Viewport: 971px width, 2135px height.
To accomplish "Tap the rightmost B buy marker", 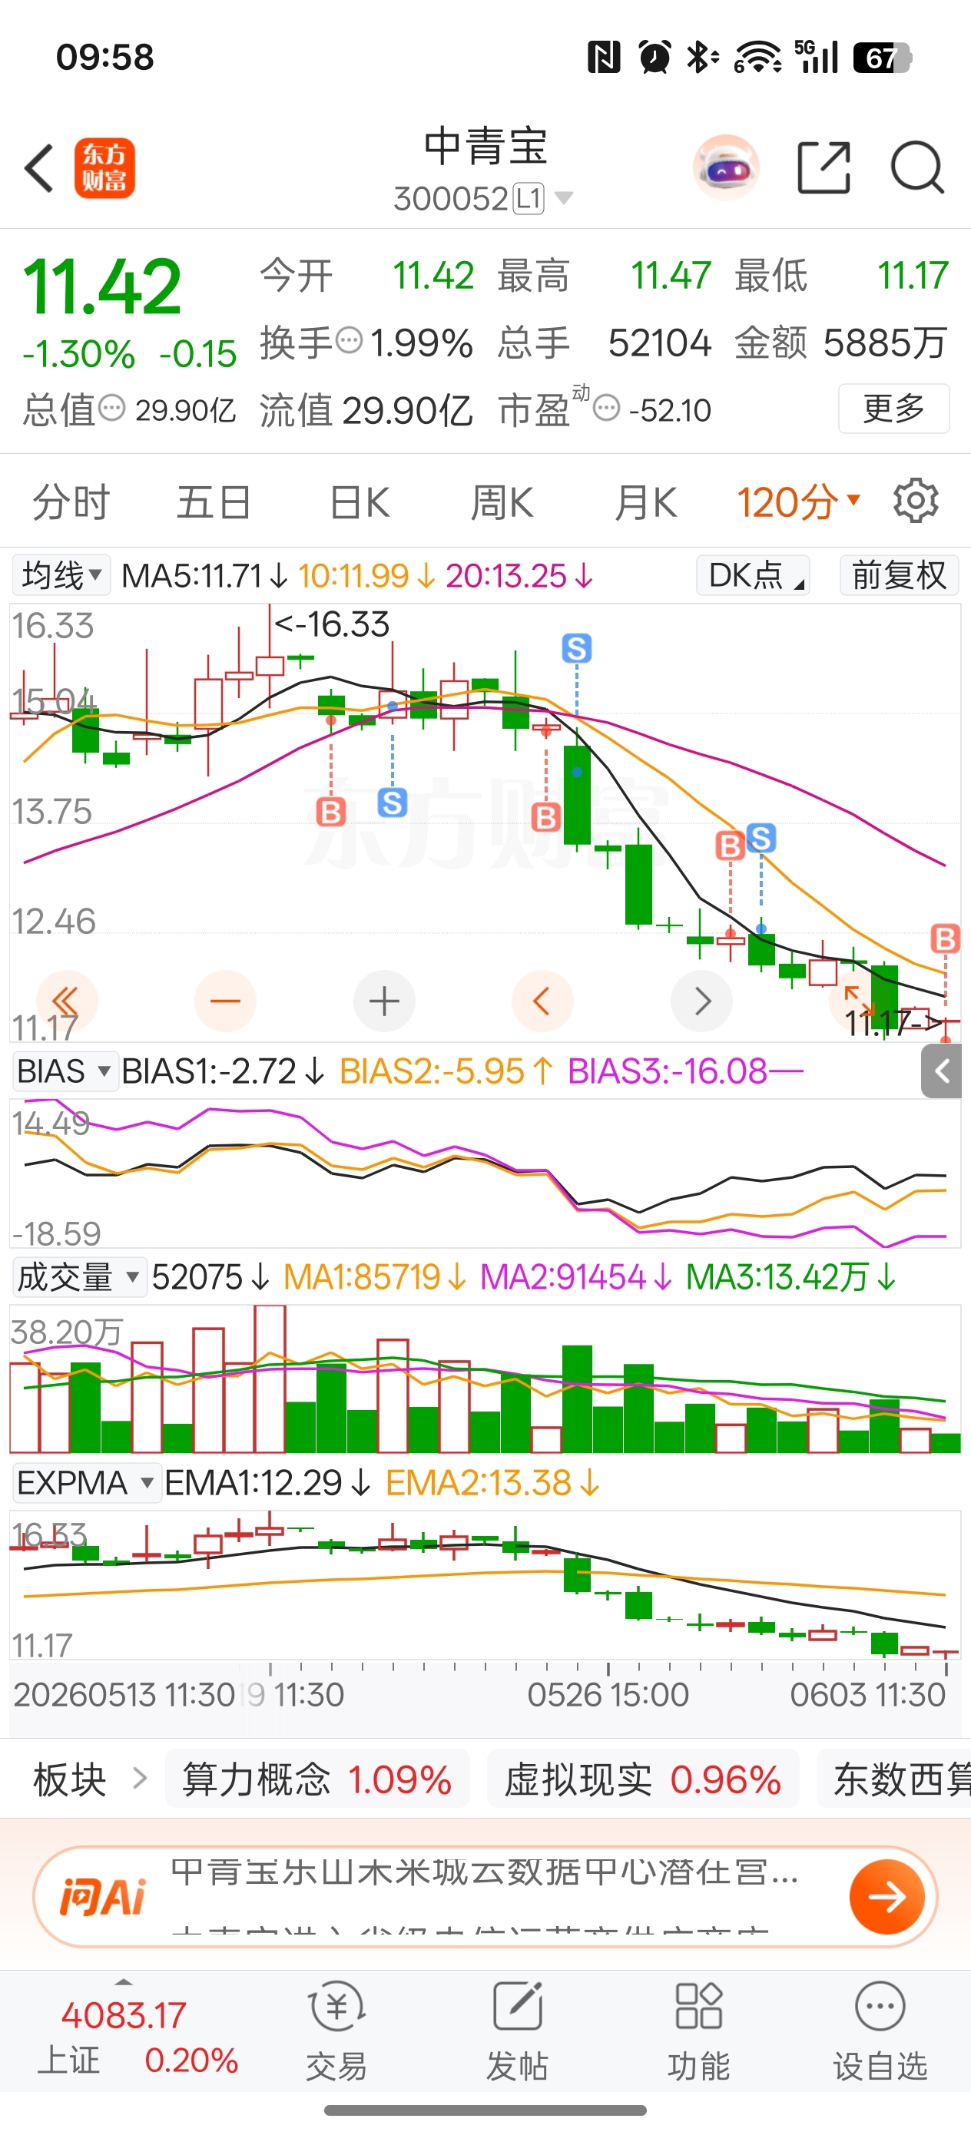I will pyautogui.click(x=946, y=939).
